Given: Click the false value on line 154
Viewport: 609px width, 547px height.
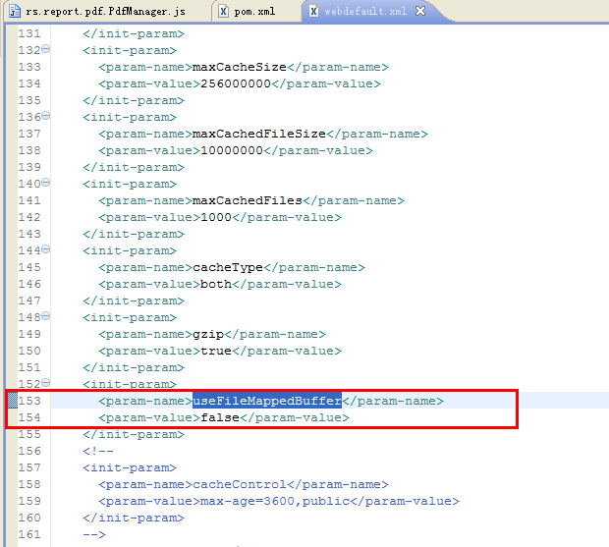Looking at the screenshot, I should pyautogui.click(x=220, y=417).
